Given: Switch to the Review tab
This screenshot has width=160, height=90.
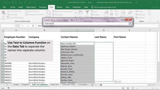Looking at the screenshot, I should (x=59, y=7).
